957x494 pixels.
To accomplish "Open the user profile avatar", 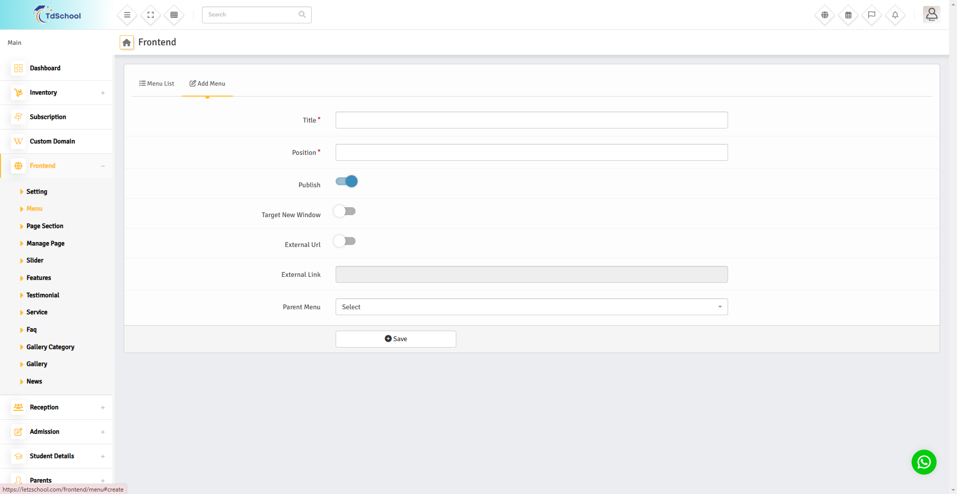I will [931, 14].
